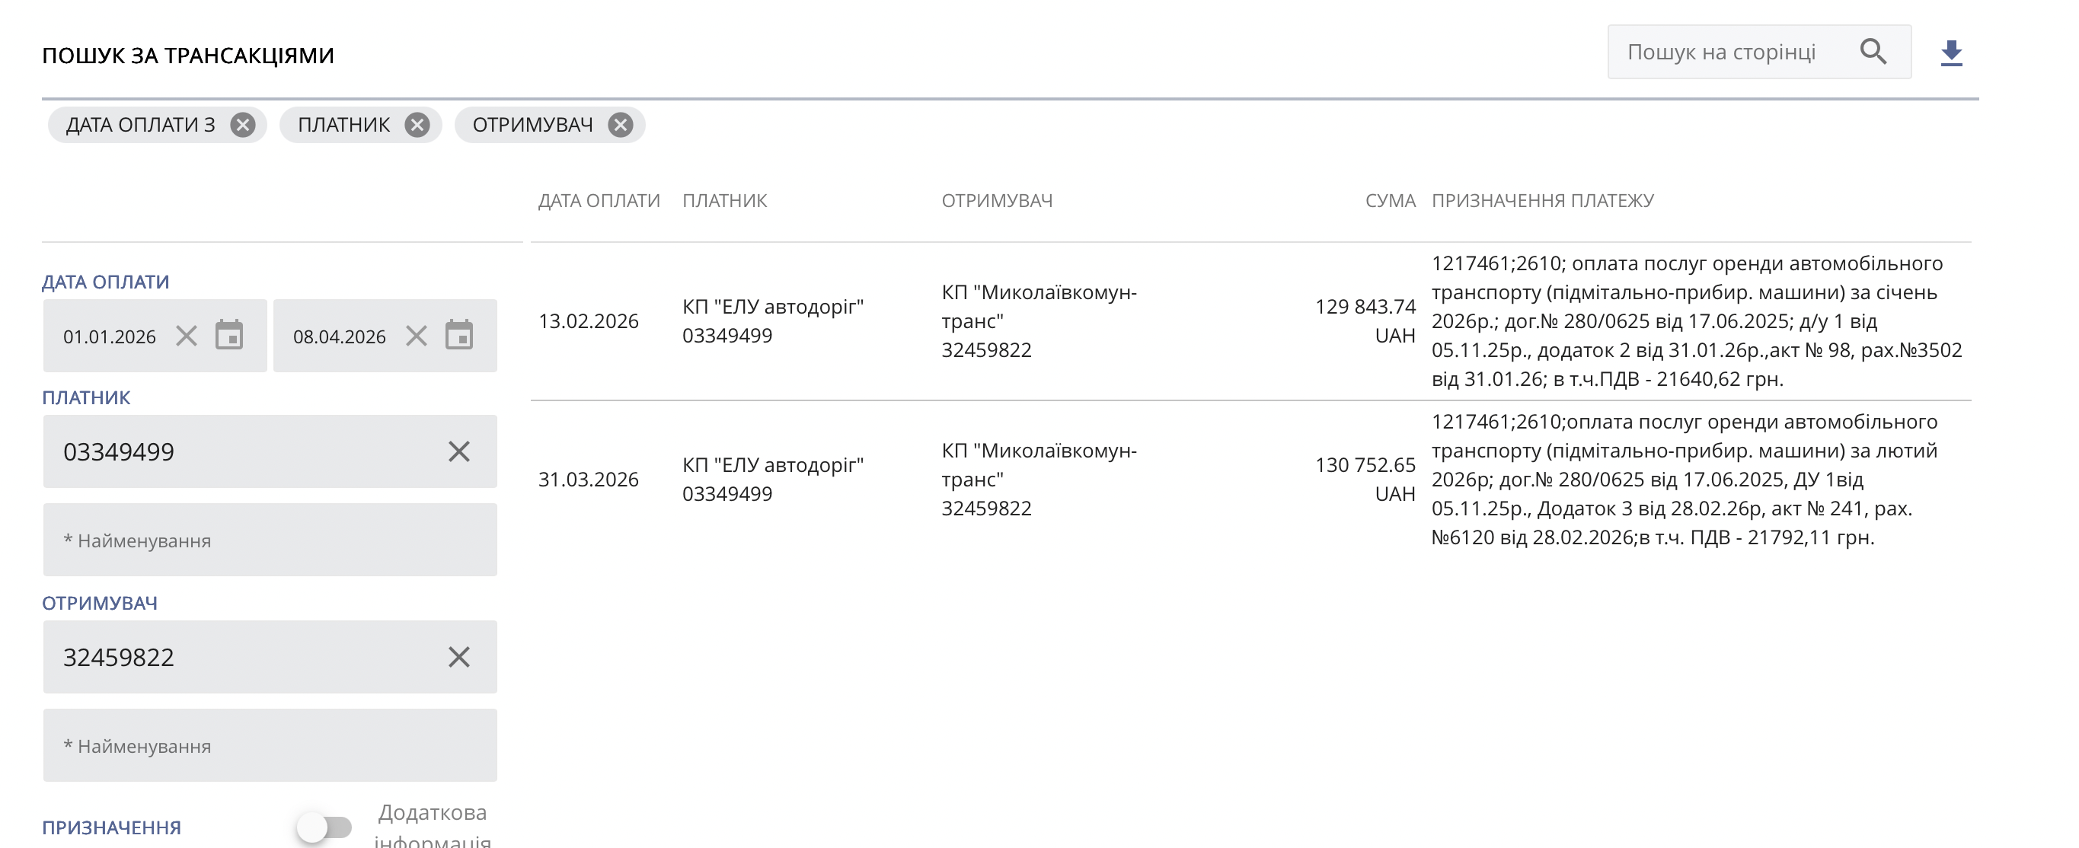Image resolution: width=2079 pixels, height=848 pixels.
Task: Remove the ПЛАТНИК filter chip
Action: tap(417, 125)
